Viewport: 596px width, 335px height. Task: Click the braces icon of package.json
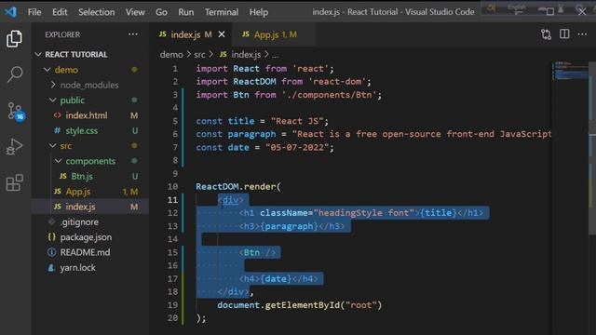tap(52, 237)
